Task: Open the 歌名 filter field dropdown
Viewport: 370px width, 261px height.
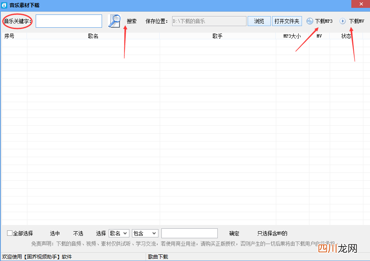Action: (x=119, y=233)
